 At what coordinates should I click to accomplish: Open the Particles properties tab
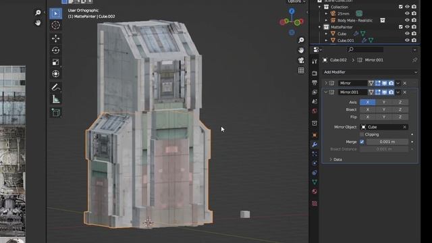pyautogui.click(x=315, y=154)
